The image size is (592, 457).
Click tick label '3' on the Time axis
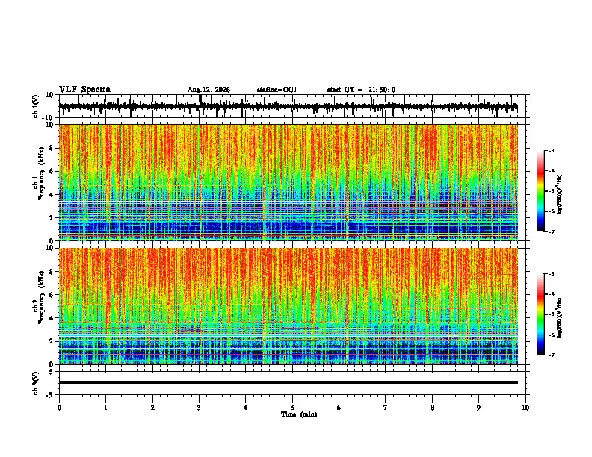pos(199,408)
